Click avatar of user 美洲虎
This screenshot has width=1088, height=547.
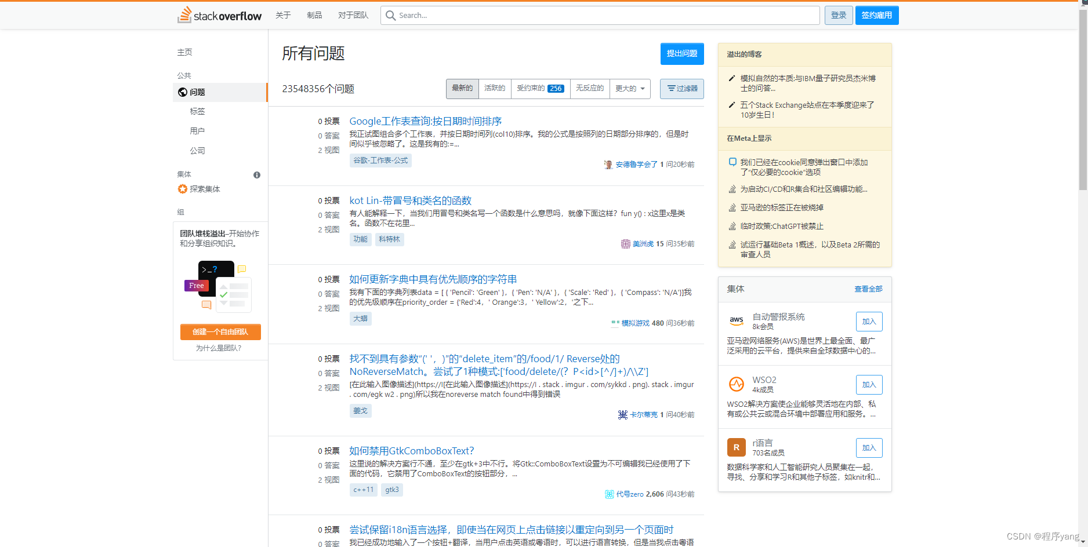(x=626, y=244)
